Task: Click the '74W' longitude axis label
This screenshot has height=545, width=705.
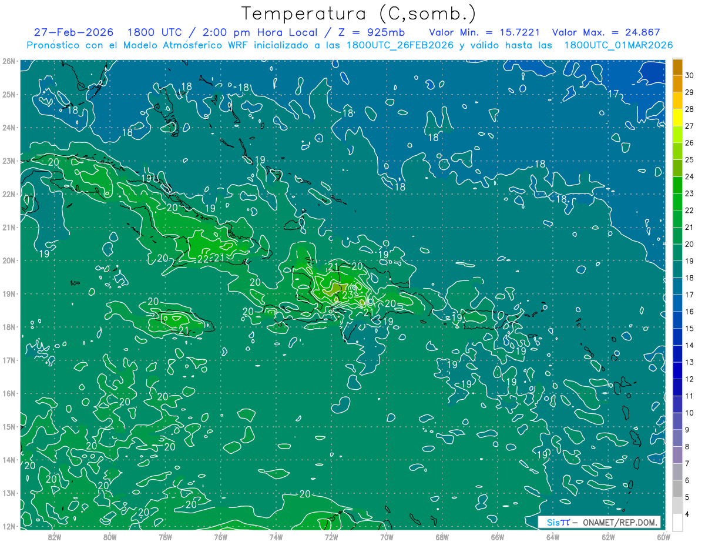Action: pos(276,537)
